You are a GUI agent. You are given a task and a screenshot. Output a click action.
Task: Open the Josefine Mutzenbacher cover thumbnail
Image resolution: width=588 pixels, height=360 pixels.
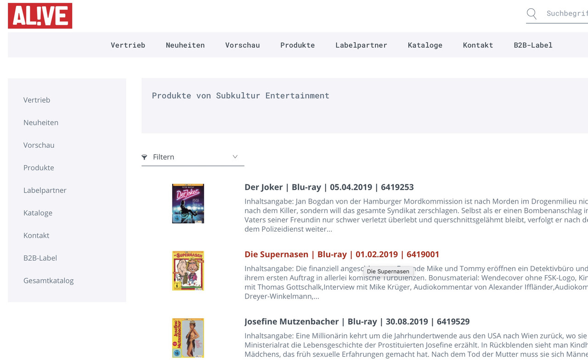pyautogui.click(x=188, y=338)
